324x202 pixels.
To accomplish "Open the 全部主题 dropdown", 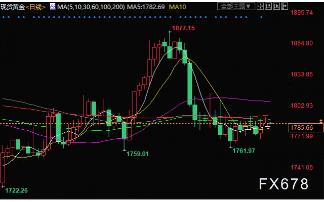I will click(236, 7).
